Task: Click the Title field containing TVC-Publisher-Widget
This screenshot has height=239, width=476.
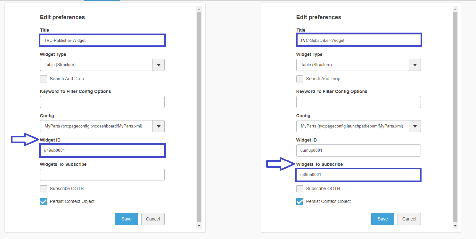Action: coord(102,41)
